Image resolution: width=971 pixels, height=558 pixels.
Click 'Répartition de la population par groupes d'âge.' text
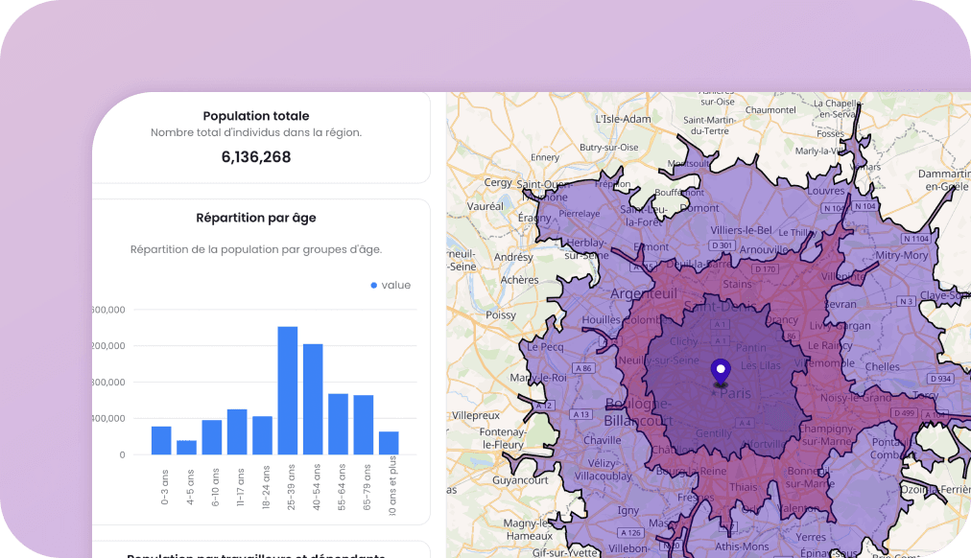coord(256,249)
